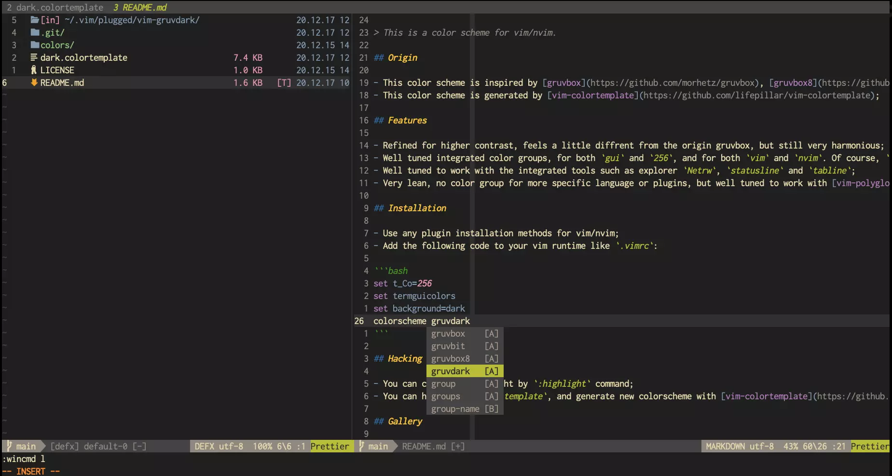Click the '1.6 KB' size of README.md
892x476 pixels.
tap(248, 83)
